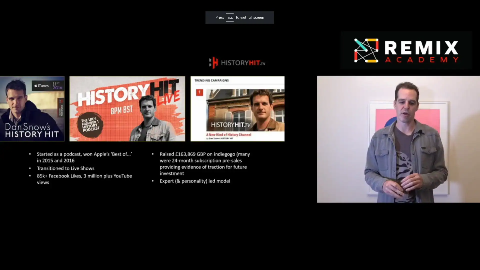Select the TRENDING CAMPAIGNS header

point(211,80)
